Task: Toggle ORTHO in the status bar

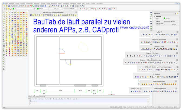Action: click(x=141, y=107)
